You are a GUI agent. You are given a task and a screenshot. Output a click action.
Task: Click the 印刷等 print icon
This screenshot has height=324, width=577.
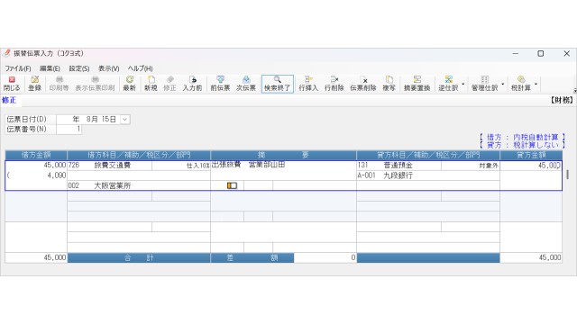click(59, 84)
